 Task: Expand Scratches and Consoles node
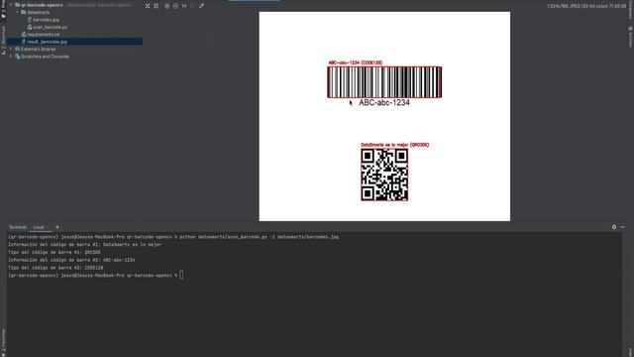click(11, 57)
